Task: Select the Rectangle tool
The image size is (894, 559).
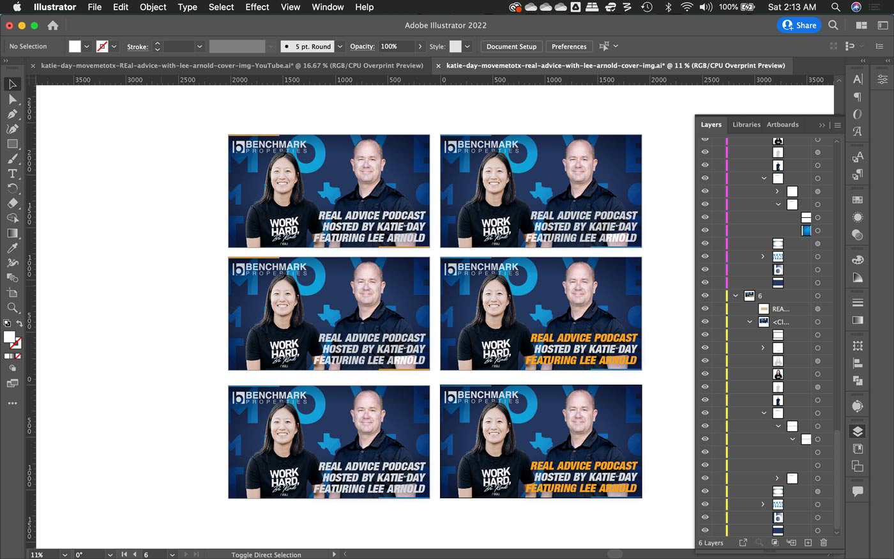Action: click(x=12, y=144)
